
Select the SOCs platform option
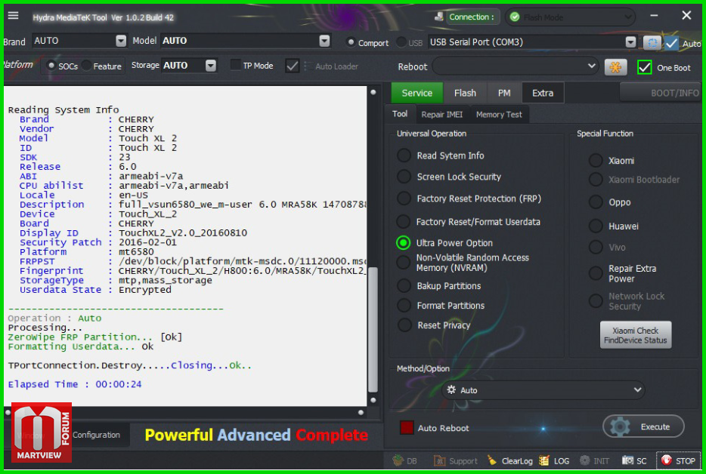pos(51,66)
